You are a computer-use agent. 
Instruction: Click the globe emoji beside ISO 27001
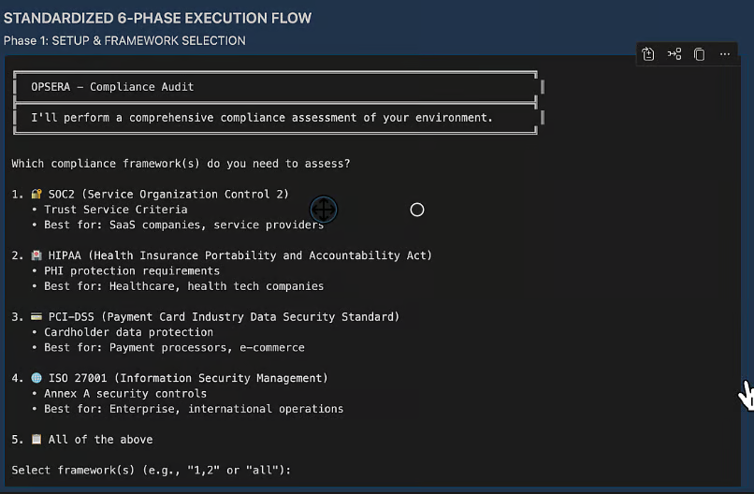click(x=36, y=378)
